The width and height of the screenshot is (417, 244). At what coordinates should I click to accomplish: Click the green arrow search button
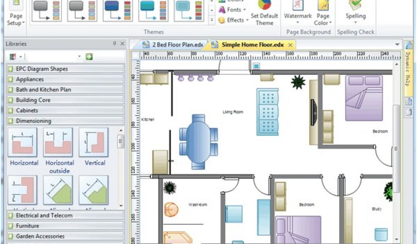tap(89, 57)
